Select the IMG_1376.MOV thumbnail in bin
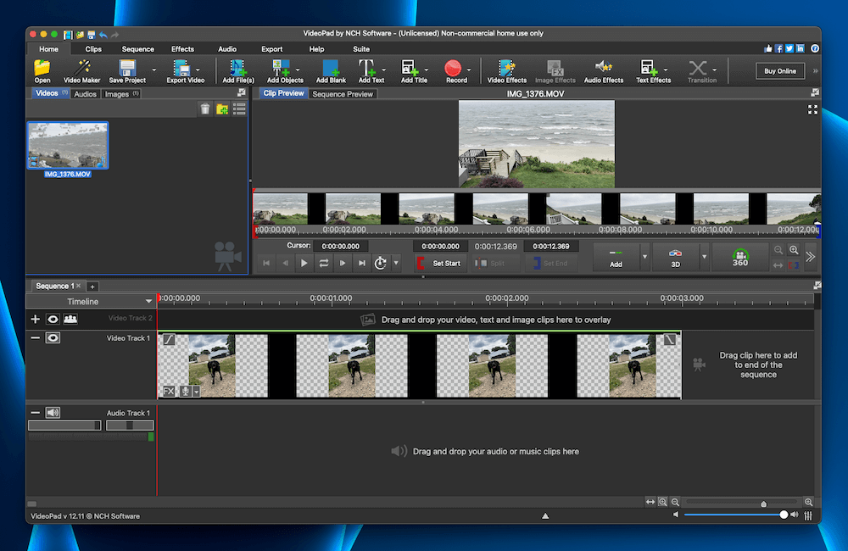Image resolution: width=848 pixels, height=551 pixels. click(68, 146)
